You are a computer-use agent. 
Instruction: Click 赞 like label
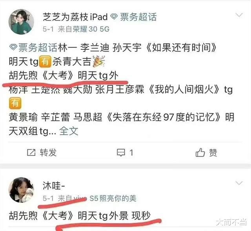(x=213, y=153)
